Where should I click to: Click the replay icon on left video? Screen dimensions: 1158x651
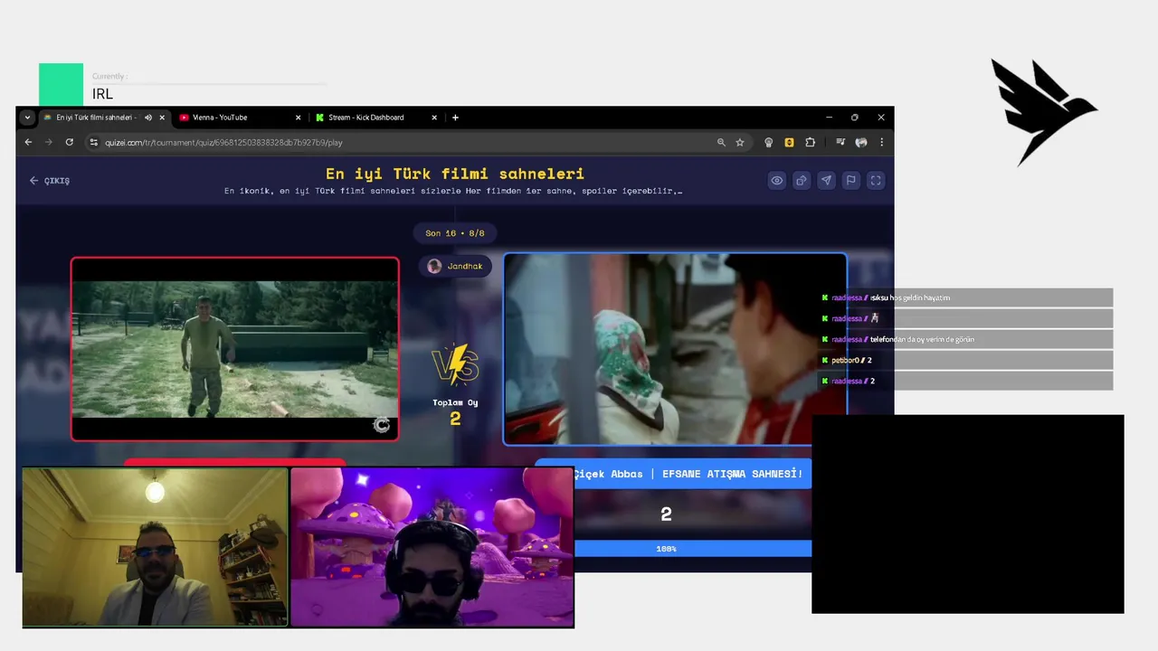pos(382,425)
